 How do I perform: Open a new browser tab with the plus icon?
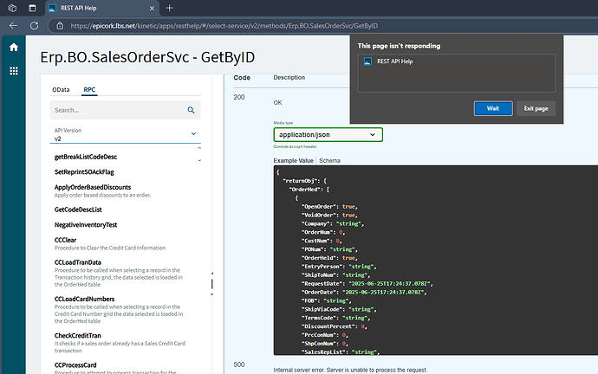pos(170,8)
